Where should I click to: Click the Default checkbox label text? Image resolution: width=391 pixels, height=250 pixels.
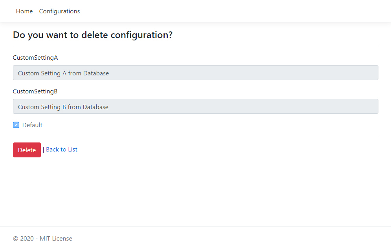pos(32,125)
